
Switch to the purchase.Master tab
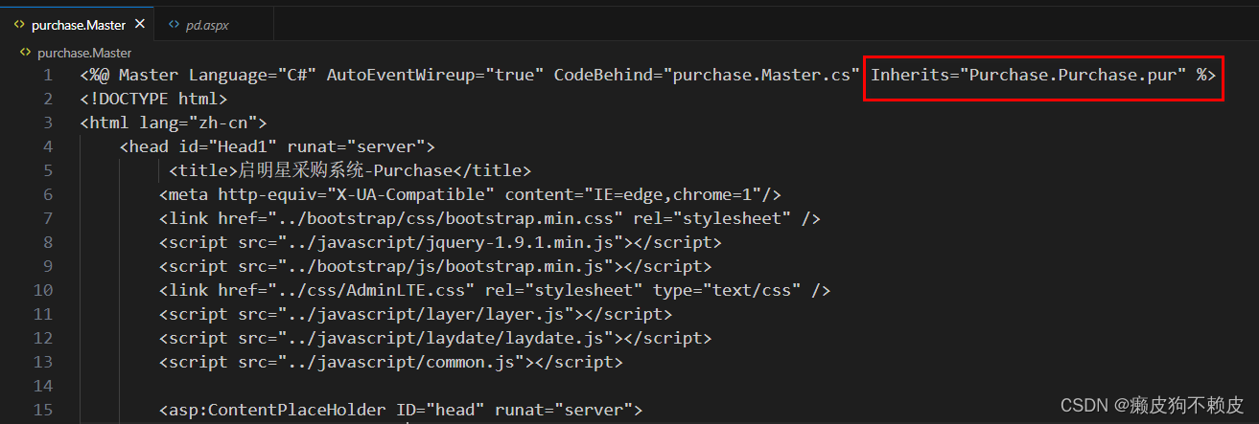click(77, 26)
